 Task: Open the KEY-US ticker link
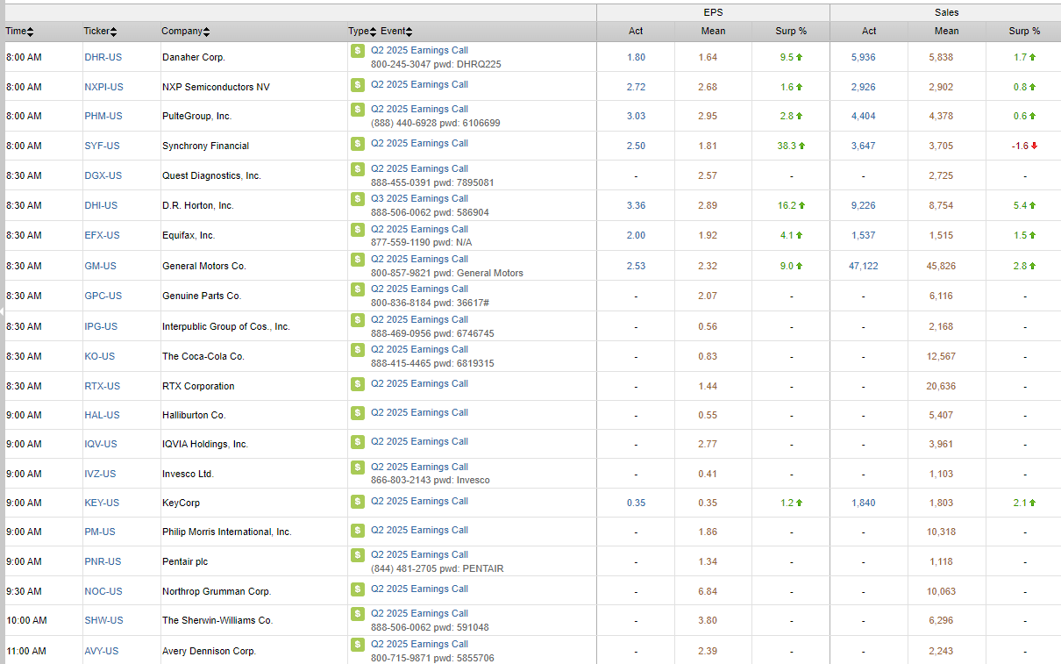(102, 503)
